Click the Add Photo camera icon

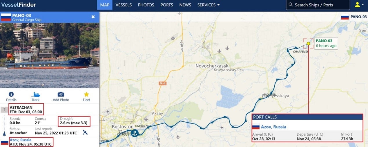click(x=61, y=94)
